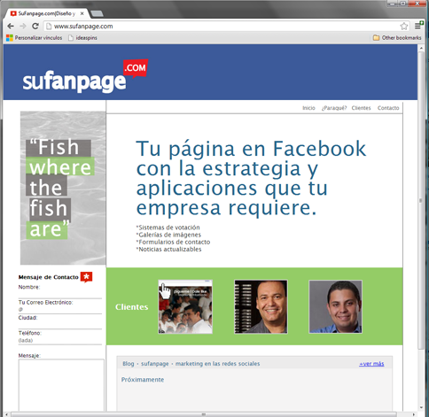Follow the +ver más link
429x417 pixels.
(371, 364)
